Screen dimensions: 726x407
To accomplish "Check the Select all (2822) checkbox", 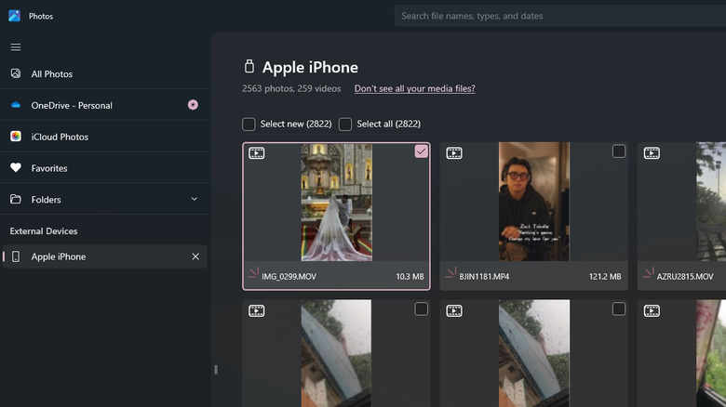I will click(345, 124).
